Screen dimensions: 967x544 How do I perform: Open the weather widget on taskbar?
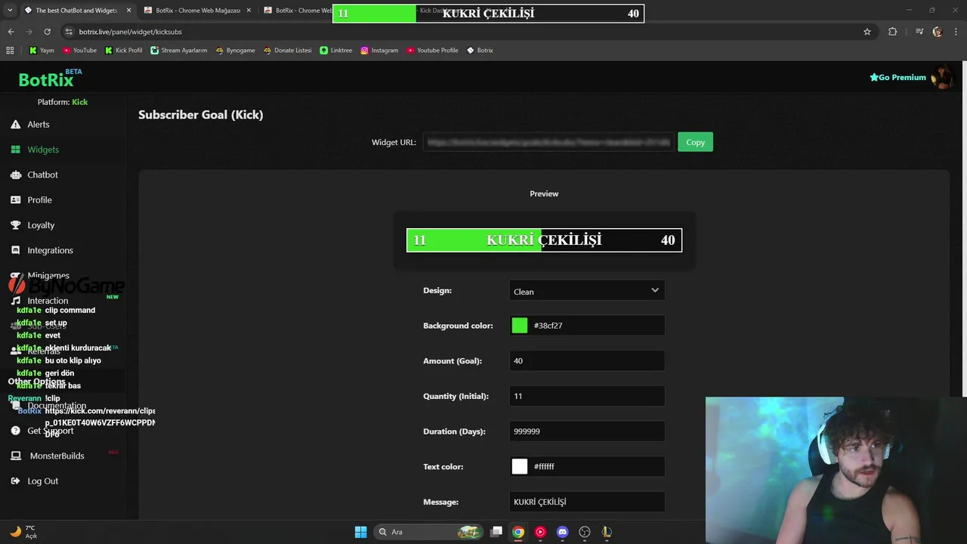[x=23, y=532]
